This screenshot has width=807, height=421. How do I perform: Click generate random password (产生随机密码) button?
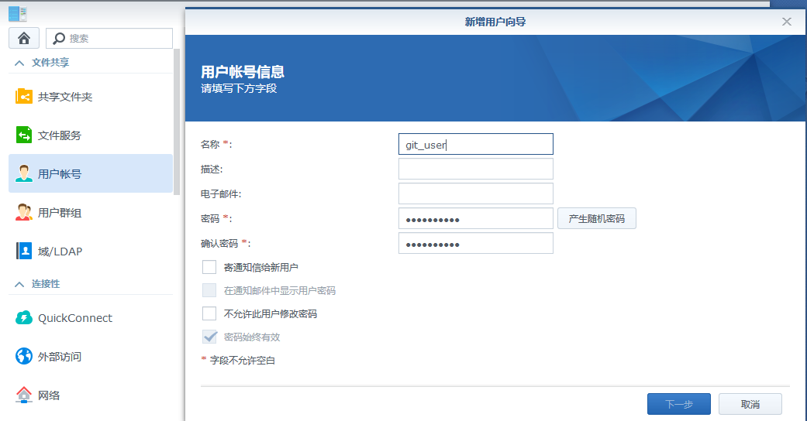point(596,218)
